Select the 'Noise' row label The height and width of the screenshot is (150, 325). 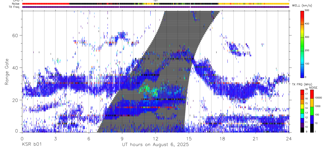[x=15, y=4]
